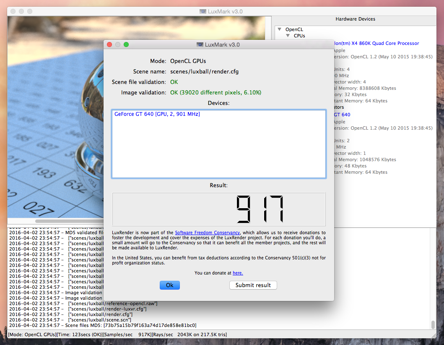Screen dimensions: 444x345
Task: Click the '48 Kbytes' local memory line
Action: 350,166
